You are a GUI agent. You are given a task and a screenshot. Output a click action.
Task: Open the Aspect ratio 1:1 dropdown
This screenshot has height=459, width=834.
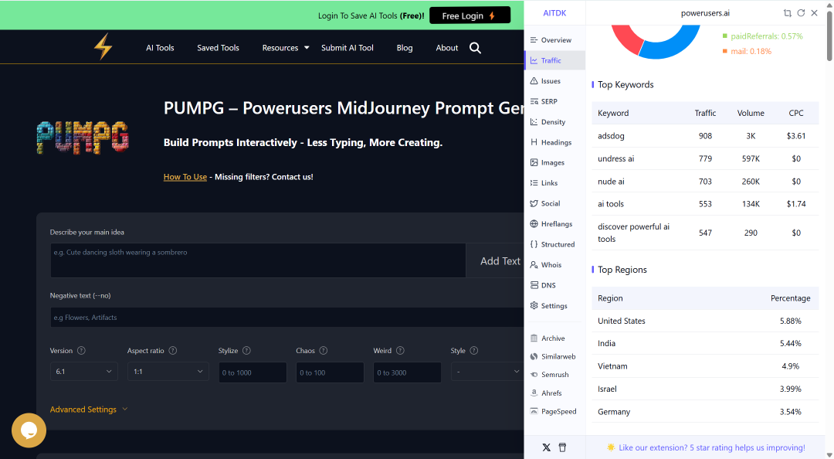click(x=168, y=371)
